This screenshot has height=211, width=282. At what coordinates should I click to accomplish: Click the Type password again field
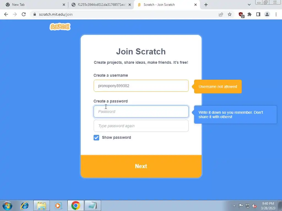[141, 126]
